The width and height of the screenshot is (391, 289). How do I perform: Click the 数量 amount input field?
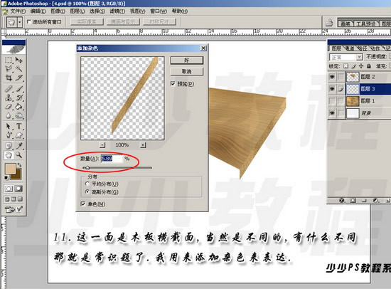point(112,159)
